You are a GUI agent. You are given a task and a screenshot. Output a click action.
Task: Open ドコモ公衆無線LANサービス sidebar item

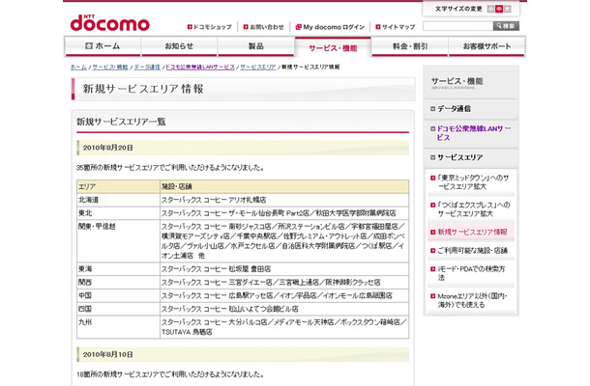click(474, 133)
